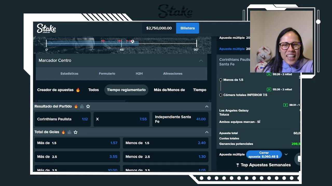Click the trophy icon by Top Apuestas Semanales
332x186 pixels.
coord(238,165)
